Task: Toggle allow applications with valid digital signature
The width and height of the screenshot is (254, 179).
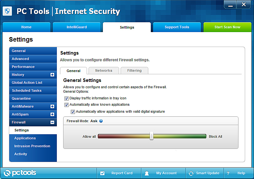Action: 73,112
